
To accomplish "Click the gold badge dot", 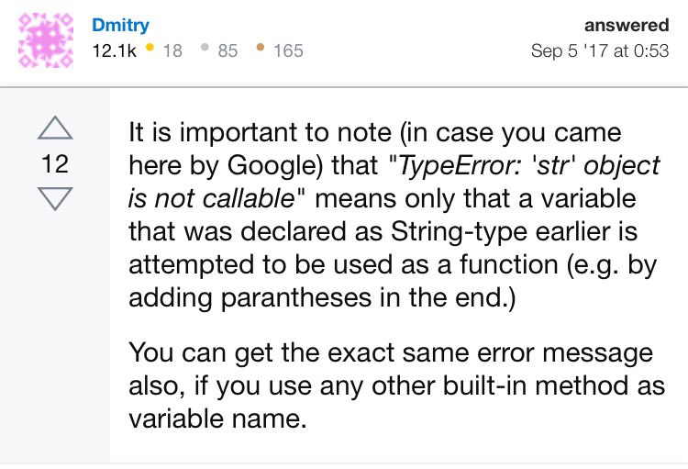I will [x=150, y=48].
